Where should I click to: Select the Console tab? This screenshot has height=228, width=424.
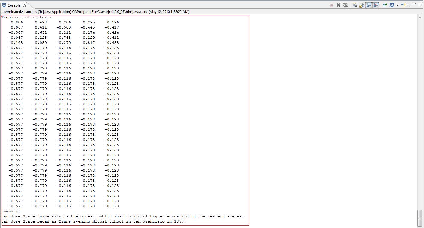(x=14, y=5)
